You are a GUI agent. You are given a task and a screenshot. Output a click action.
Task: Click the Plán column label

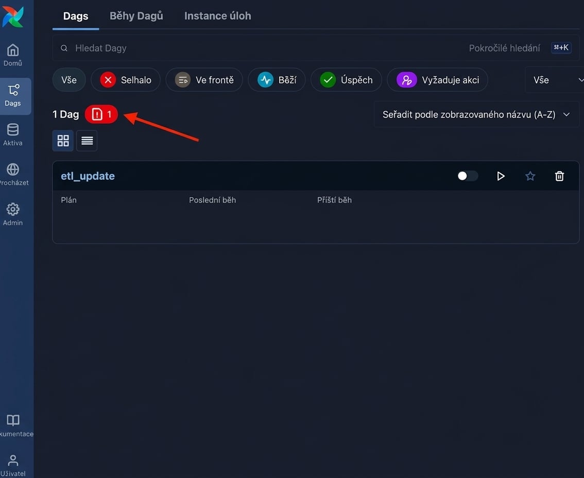(x=69, y=200)
